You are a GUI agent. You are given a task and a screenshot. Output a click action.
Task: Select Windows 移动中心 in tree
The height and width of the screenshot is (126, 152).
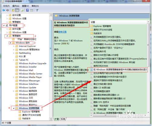[28, 105]
